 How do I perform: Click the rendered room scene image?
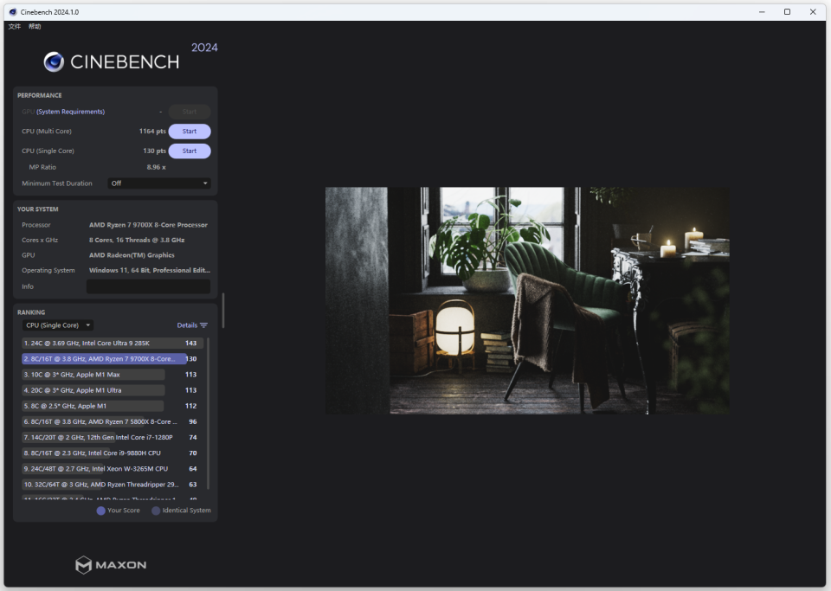527,300
